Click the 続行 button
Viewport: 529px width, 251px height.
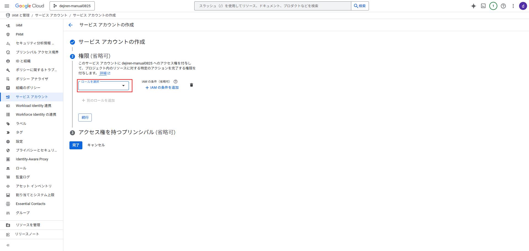point(85,117)
